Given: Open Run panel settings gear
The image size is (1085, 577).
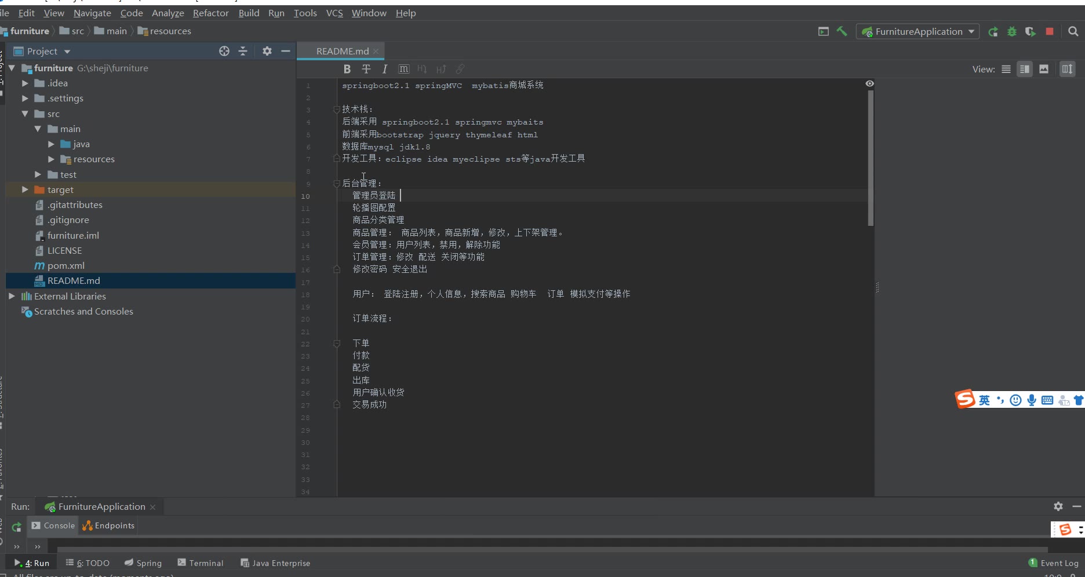Looking at the screenshot, I should [1058, 506].
